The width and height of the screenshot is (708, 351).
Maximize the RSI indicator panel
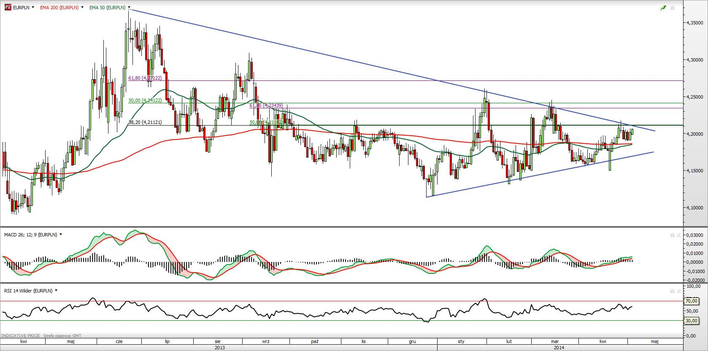673,291
